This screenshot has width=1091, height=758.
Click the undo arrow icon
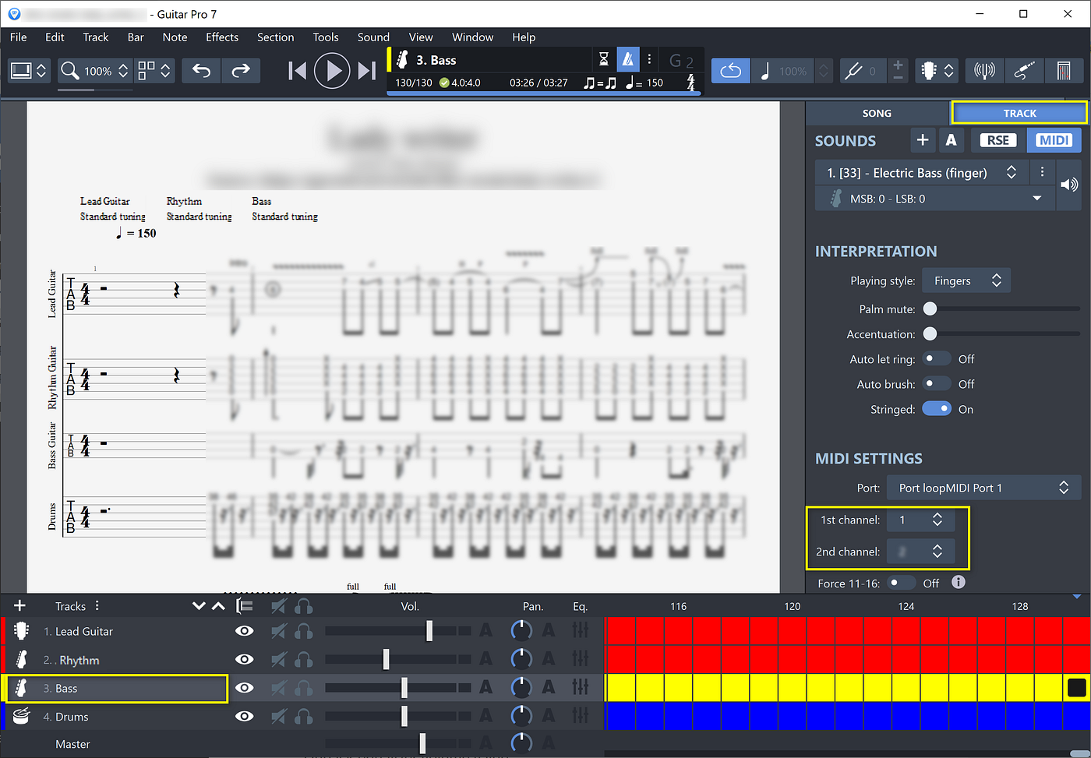pyautogui.click(x=202, y=71)
